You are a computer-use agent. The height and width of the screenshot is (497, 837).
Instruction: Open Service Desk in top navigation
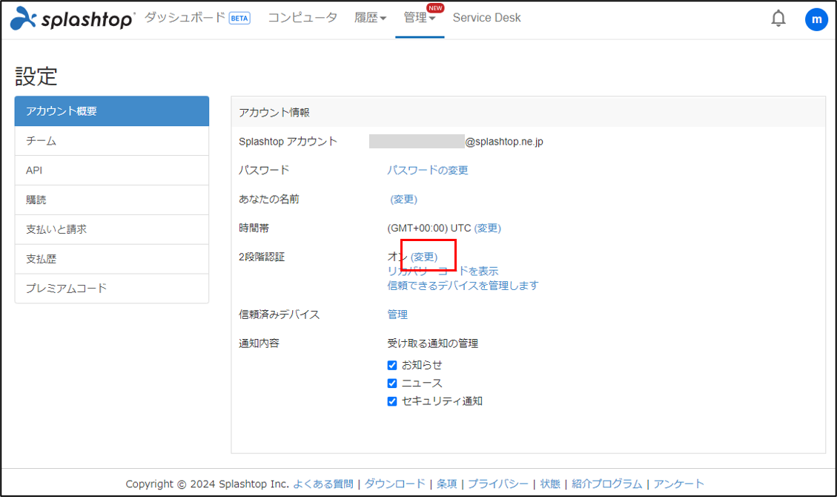pyautogui.click(x=487, y=18)
